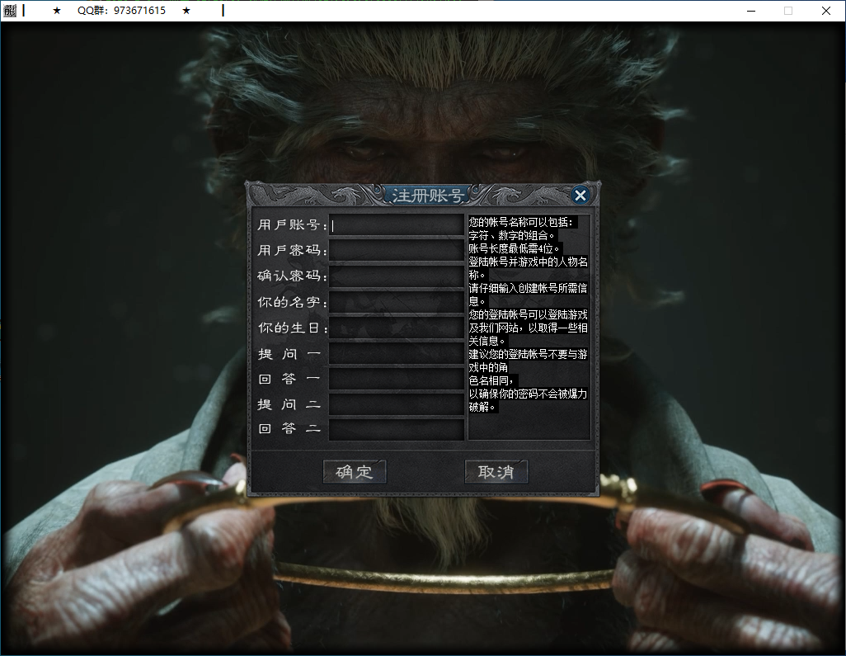Click the 确认密码 confirm password field

tap(397, 276)
